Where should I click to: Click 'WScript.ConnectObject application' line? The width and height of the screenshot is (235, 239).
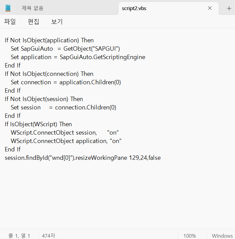click(x=66, y=141)
